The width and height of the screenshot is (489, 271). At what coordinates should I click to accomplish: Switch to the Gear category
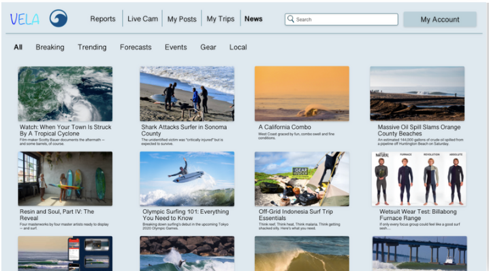208,47
